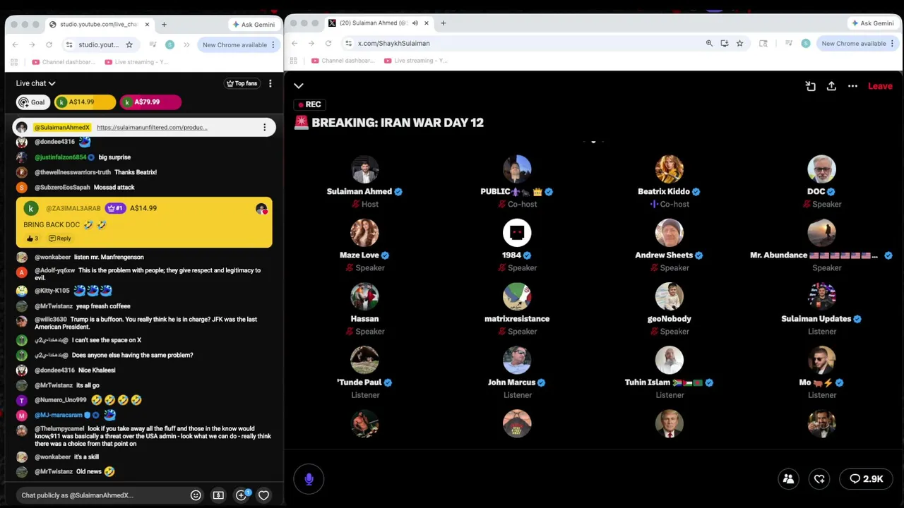904x508 pixels.
Task: Select DOC speaker avatar
Action: coord(821,170)
